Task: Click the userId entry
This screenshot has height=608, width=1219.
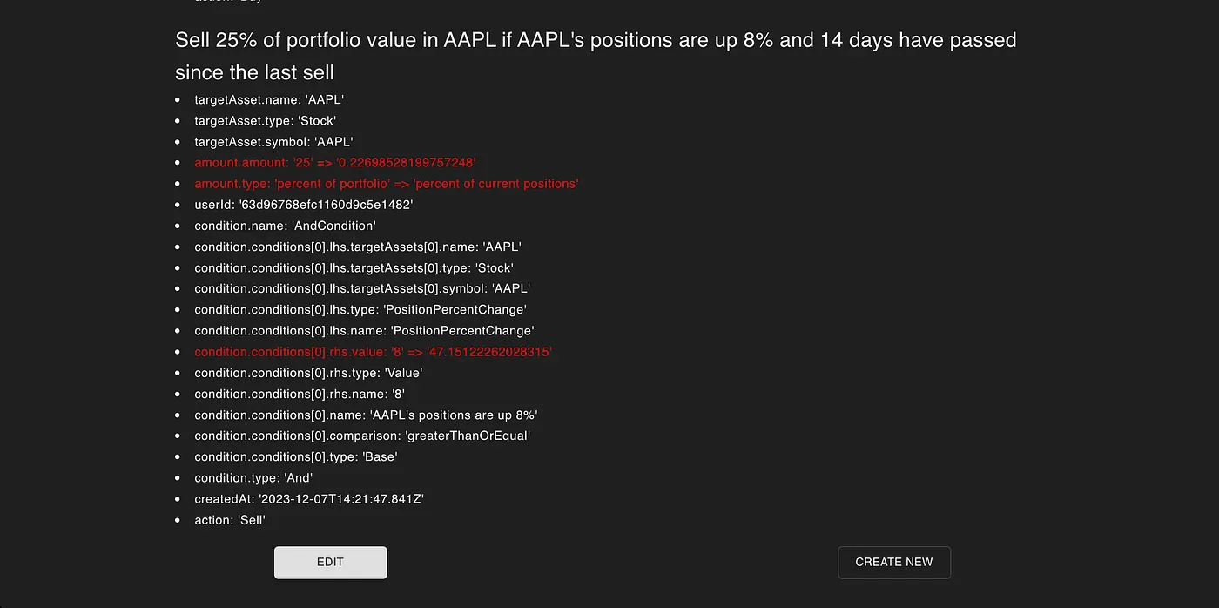Action: pos(304,205)
